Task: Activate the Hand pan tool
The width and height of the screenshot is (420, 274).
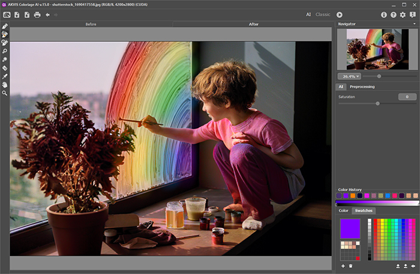Action: coord(5,85)
